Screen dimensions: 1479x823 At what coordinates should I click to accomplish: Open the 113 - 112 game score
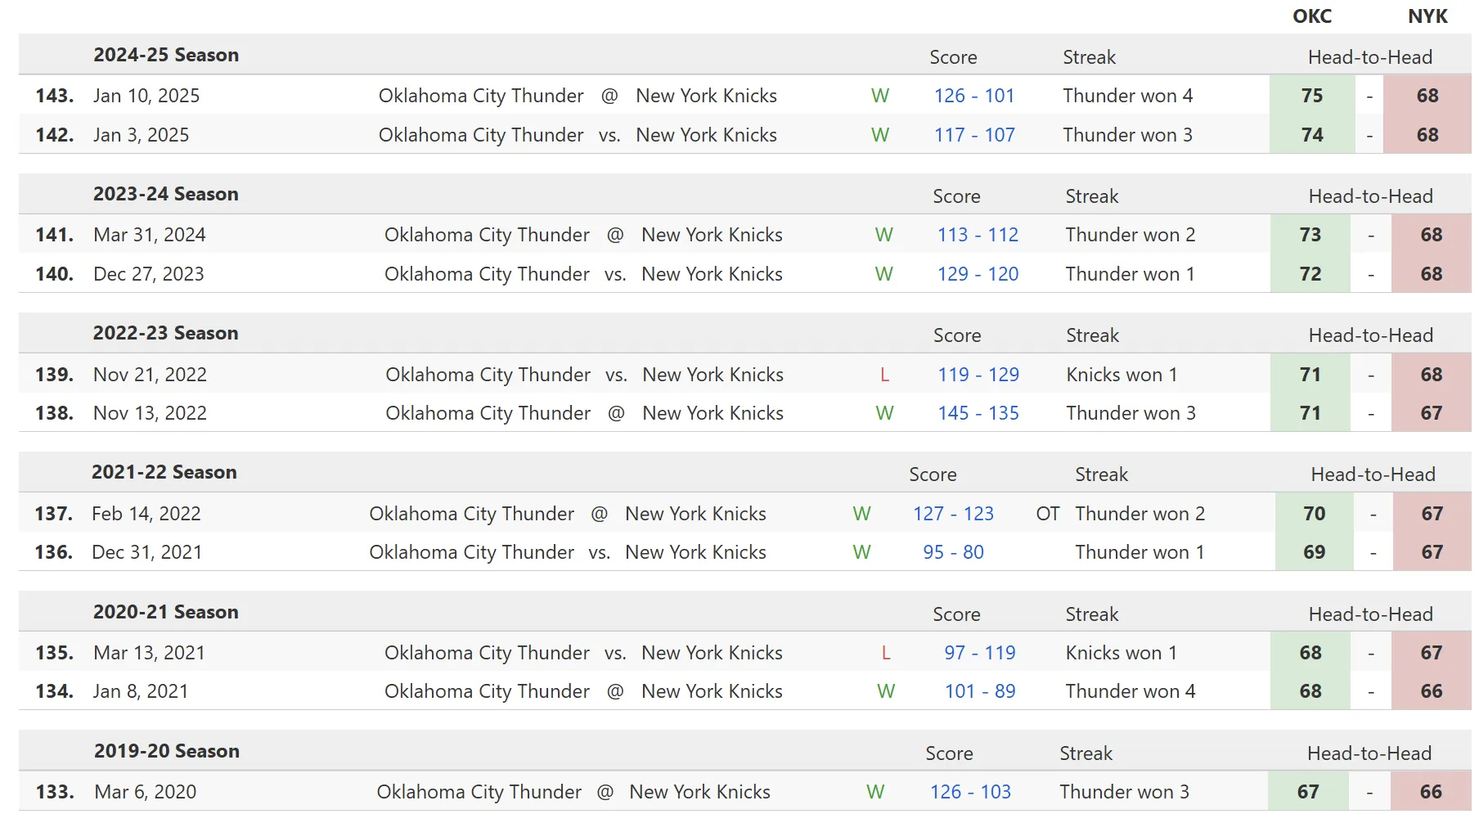[978, 235]
